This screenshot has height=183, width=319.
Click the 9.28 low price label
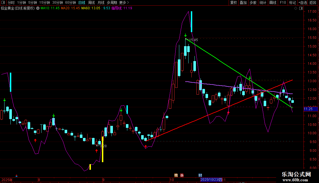pos(103,146)
